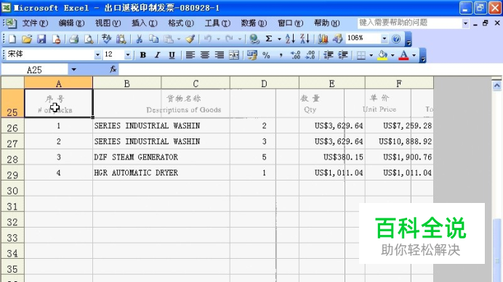Toggle Align Right
This screenshot has height=282, width=503.
(220, 55)
